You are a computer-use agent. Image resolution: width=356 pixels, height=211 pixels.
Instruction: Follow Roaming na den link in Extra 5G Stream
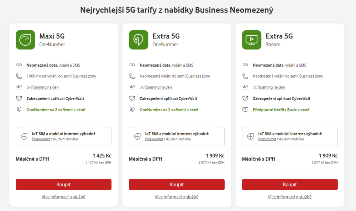point(271,87)
